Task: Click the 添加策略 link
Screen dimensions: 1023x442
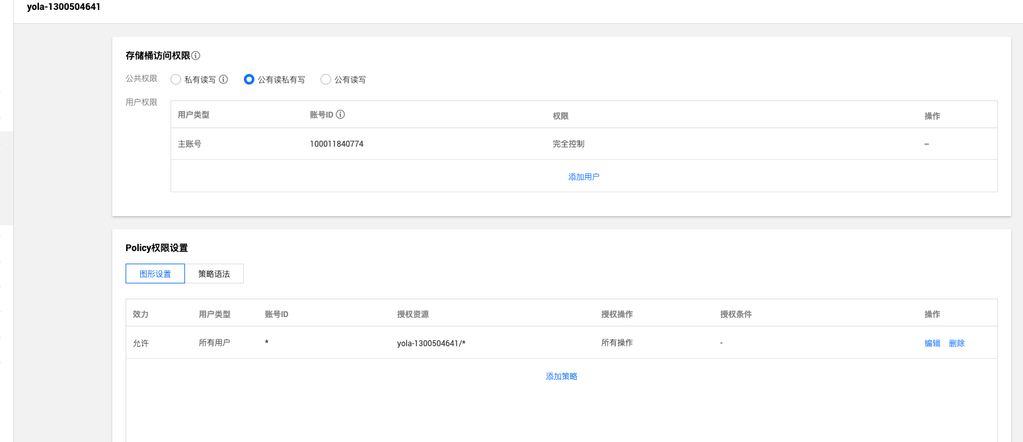Action: pyautogui.click(x=561, y=376)
